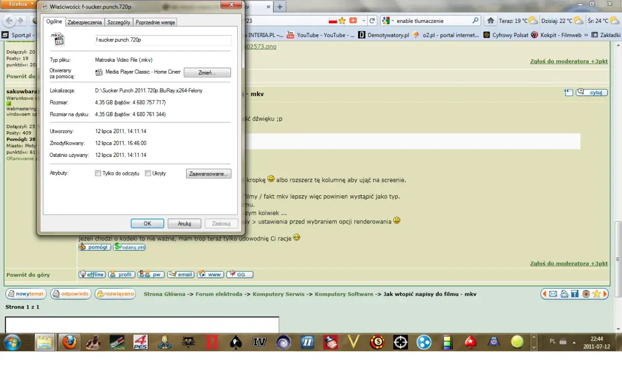Tick the 'Ukryty' attribute checkbox

148,173
